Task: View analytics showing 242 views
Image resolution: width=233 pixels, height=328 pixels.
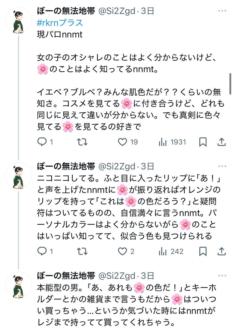Action: coord(163,251)
